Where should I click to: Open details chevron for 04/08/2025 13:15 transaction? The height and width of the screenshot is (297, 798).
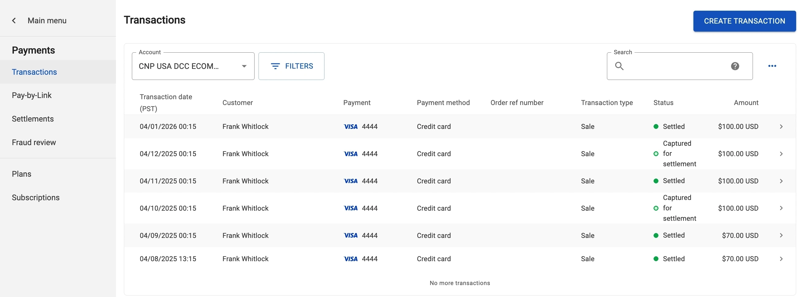[x=781, y=259]
